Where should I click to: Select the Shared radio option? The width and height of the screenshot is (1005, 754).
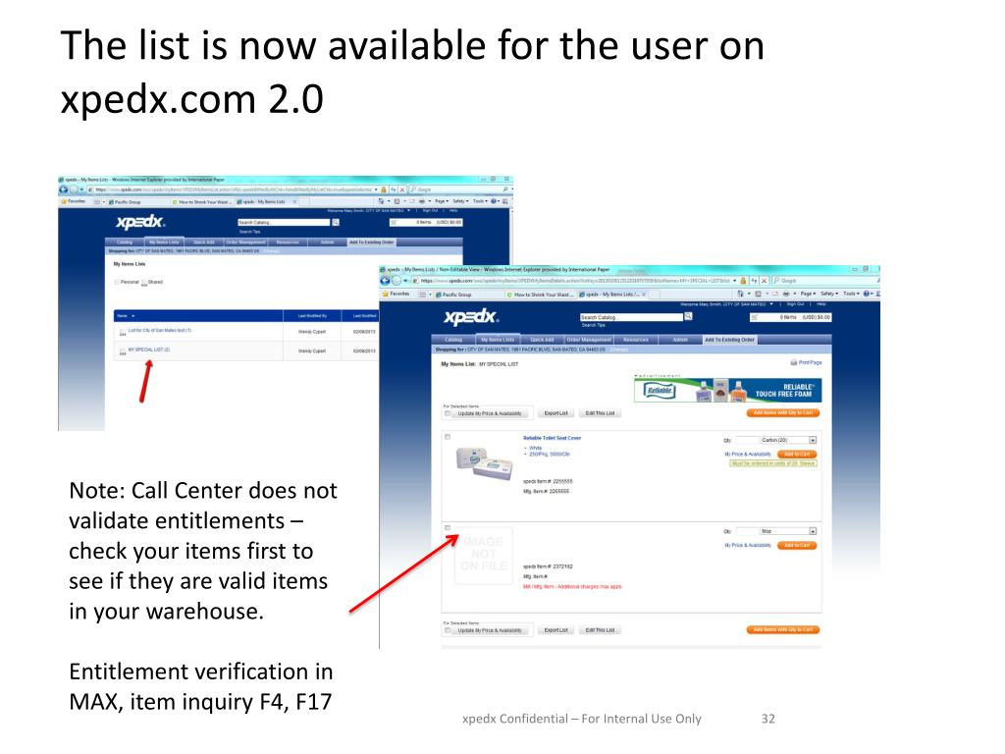(x=144, y=282)
